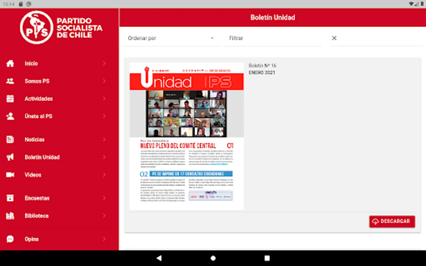The image size is (426, 266).
Task: Expand the Inicio chevron
Action: pyautogui.click(x=104, y=63)
